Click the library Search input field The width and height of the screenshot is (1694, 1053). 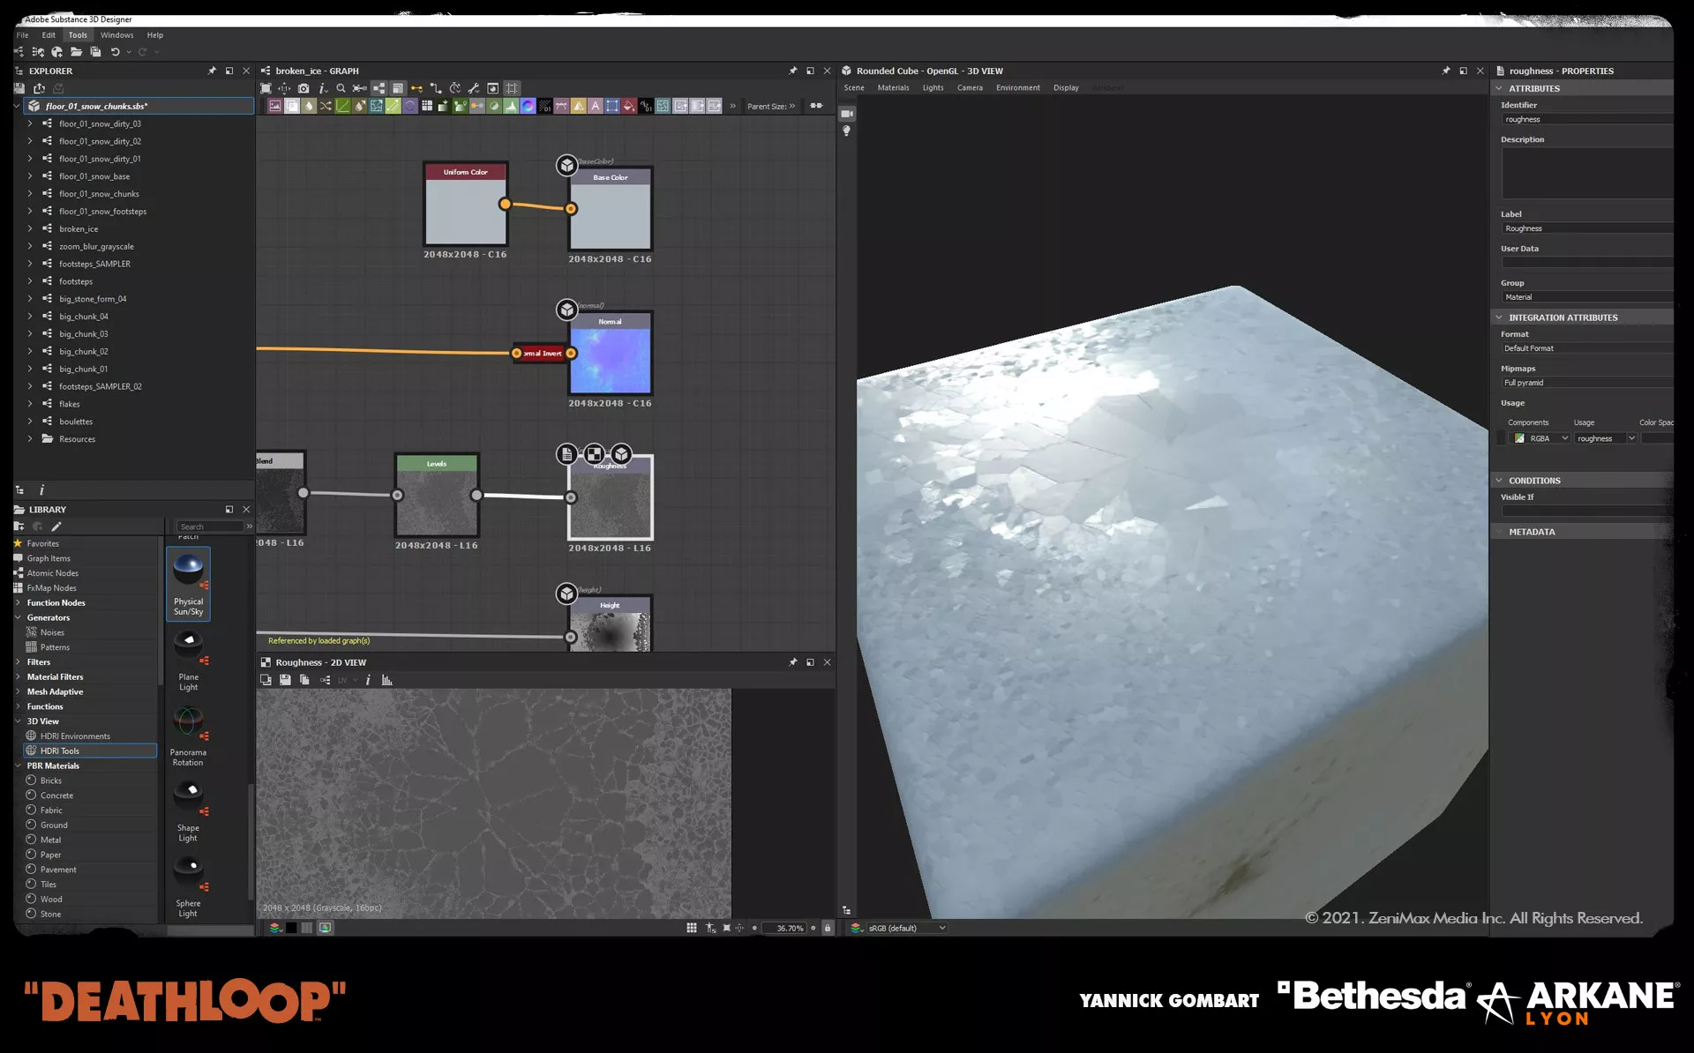click(x=210, y=526)
